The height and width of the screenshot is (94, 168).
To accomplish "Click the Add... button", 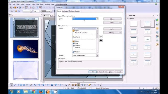I will click(112, 29).
